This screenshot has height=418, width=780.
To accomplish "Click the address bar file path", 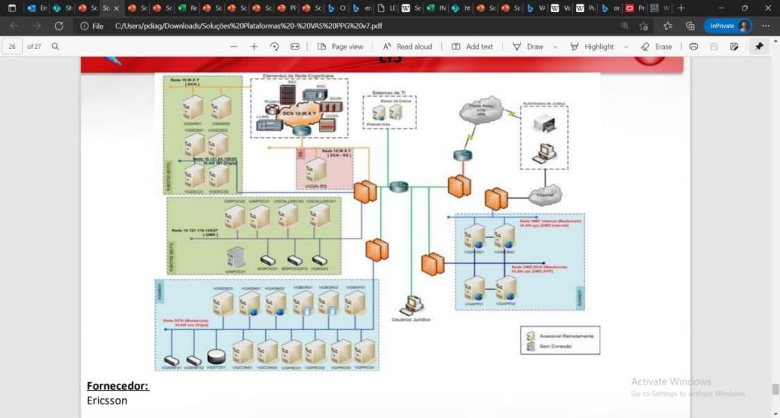I will tap(248, 26).
